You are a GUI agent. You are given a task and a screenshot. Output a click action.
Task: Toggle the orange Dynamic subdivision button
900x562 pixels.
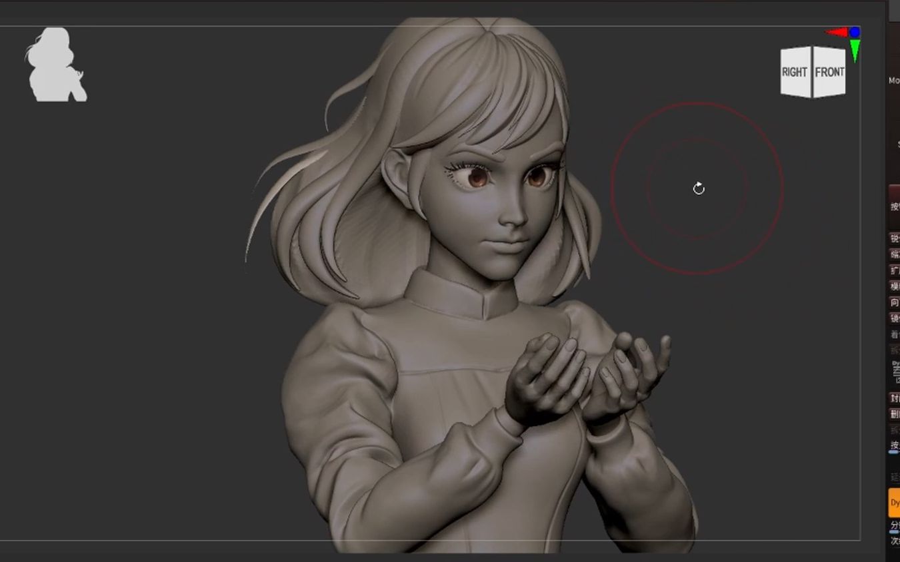click(894, 503)
